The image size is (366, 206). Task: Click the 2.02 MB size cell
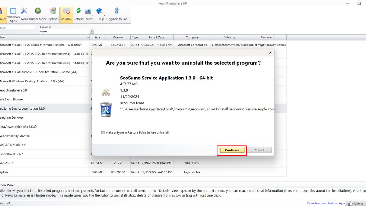tap(97, 45)
